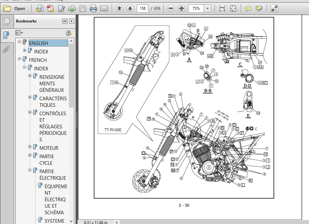
Task: Open INDEX bookmark under FRENCH
Action: click(41, 69)
